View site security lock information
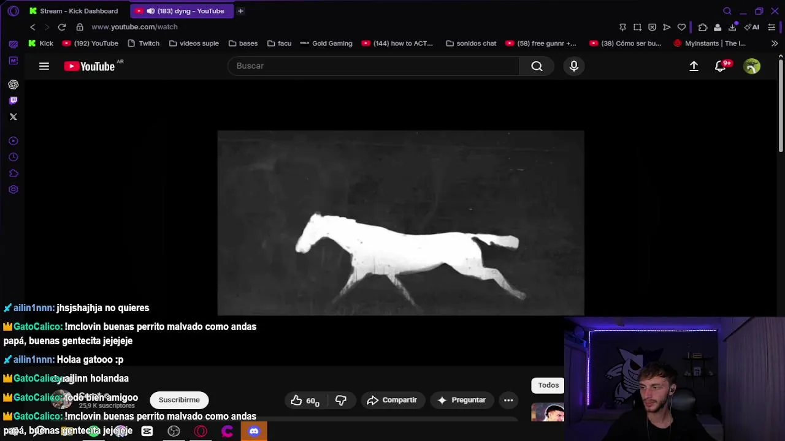This screenshot has width=785, height=441. [x=80, y=27]
